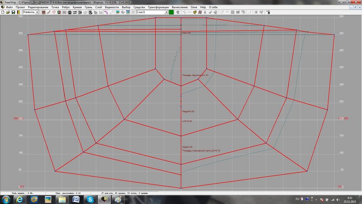
Task: Toggle the red control net grid icon
Action: [44, 12]
